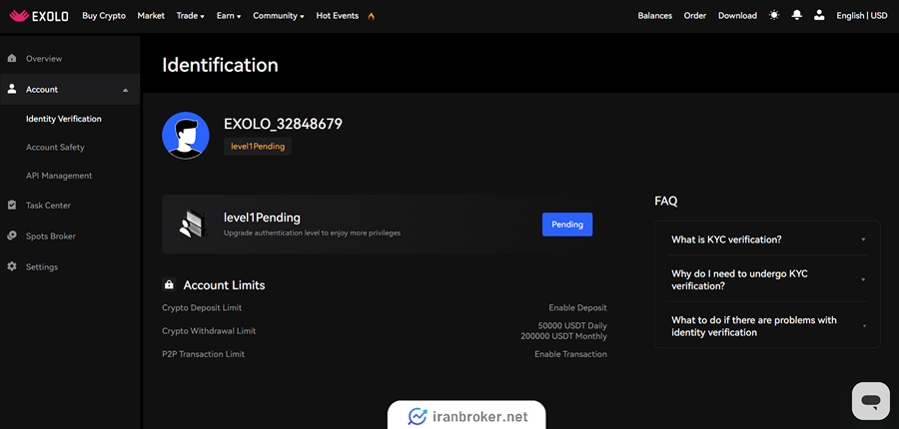The width and height of the screenshot is (899, 429).
Task: Open Download in the header
Action: (737, 16)
